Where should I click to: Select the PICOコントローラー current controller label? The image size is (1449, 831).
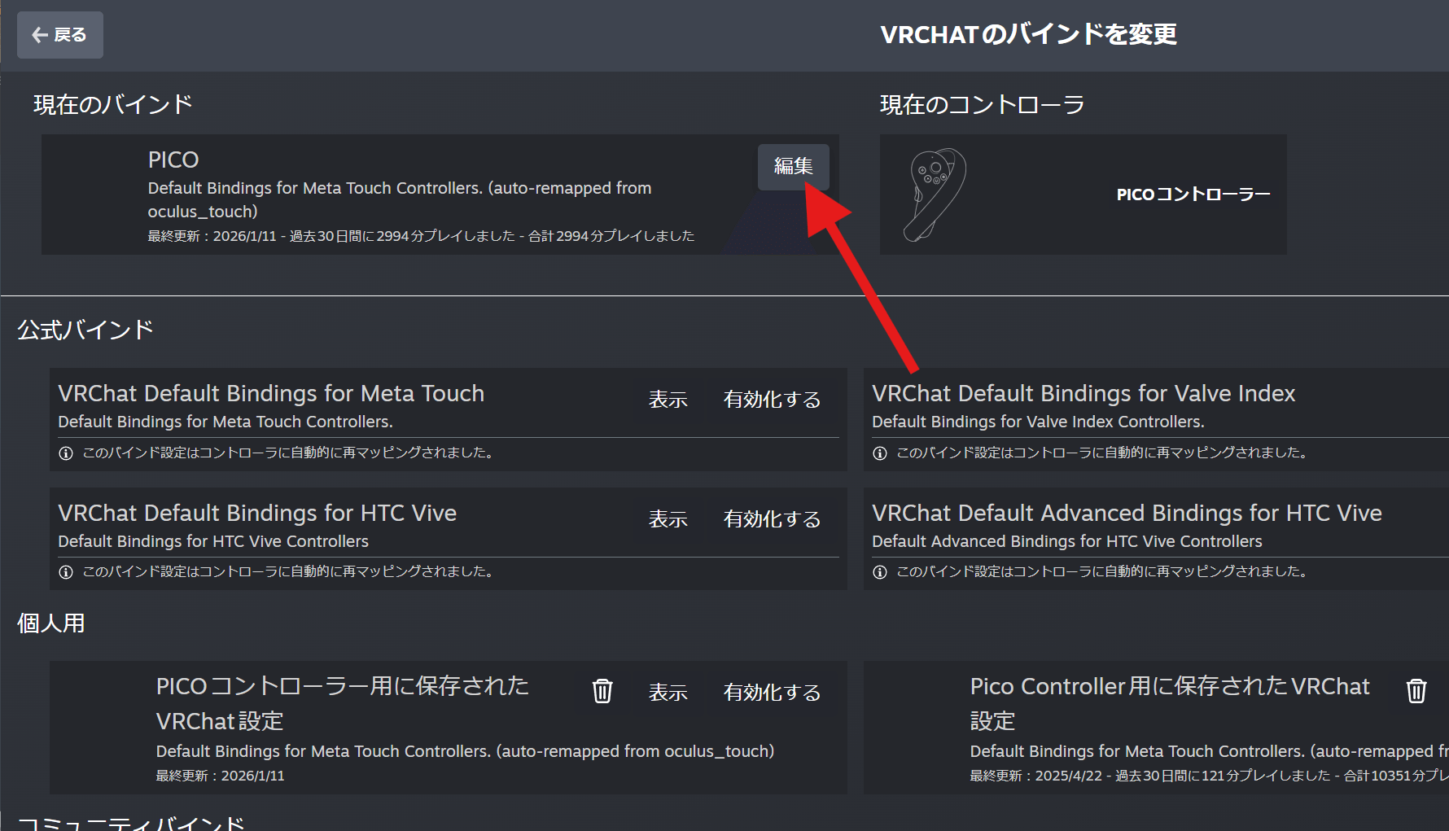pos(1193,195)
